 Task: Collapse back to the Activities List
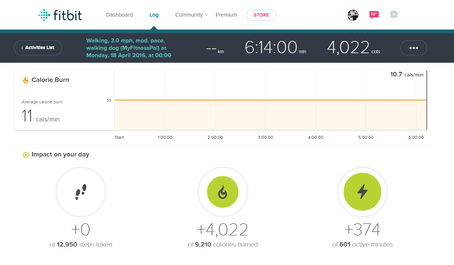[x=38, y=48]
